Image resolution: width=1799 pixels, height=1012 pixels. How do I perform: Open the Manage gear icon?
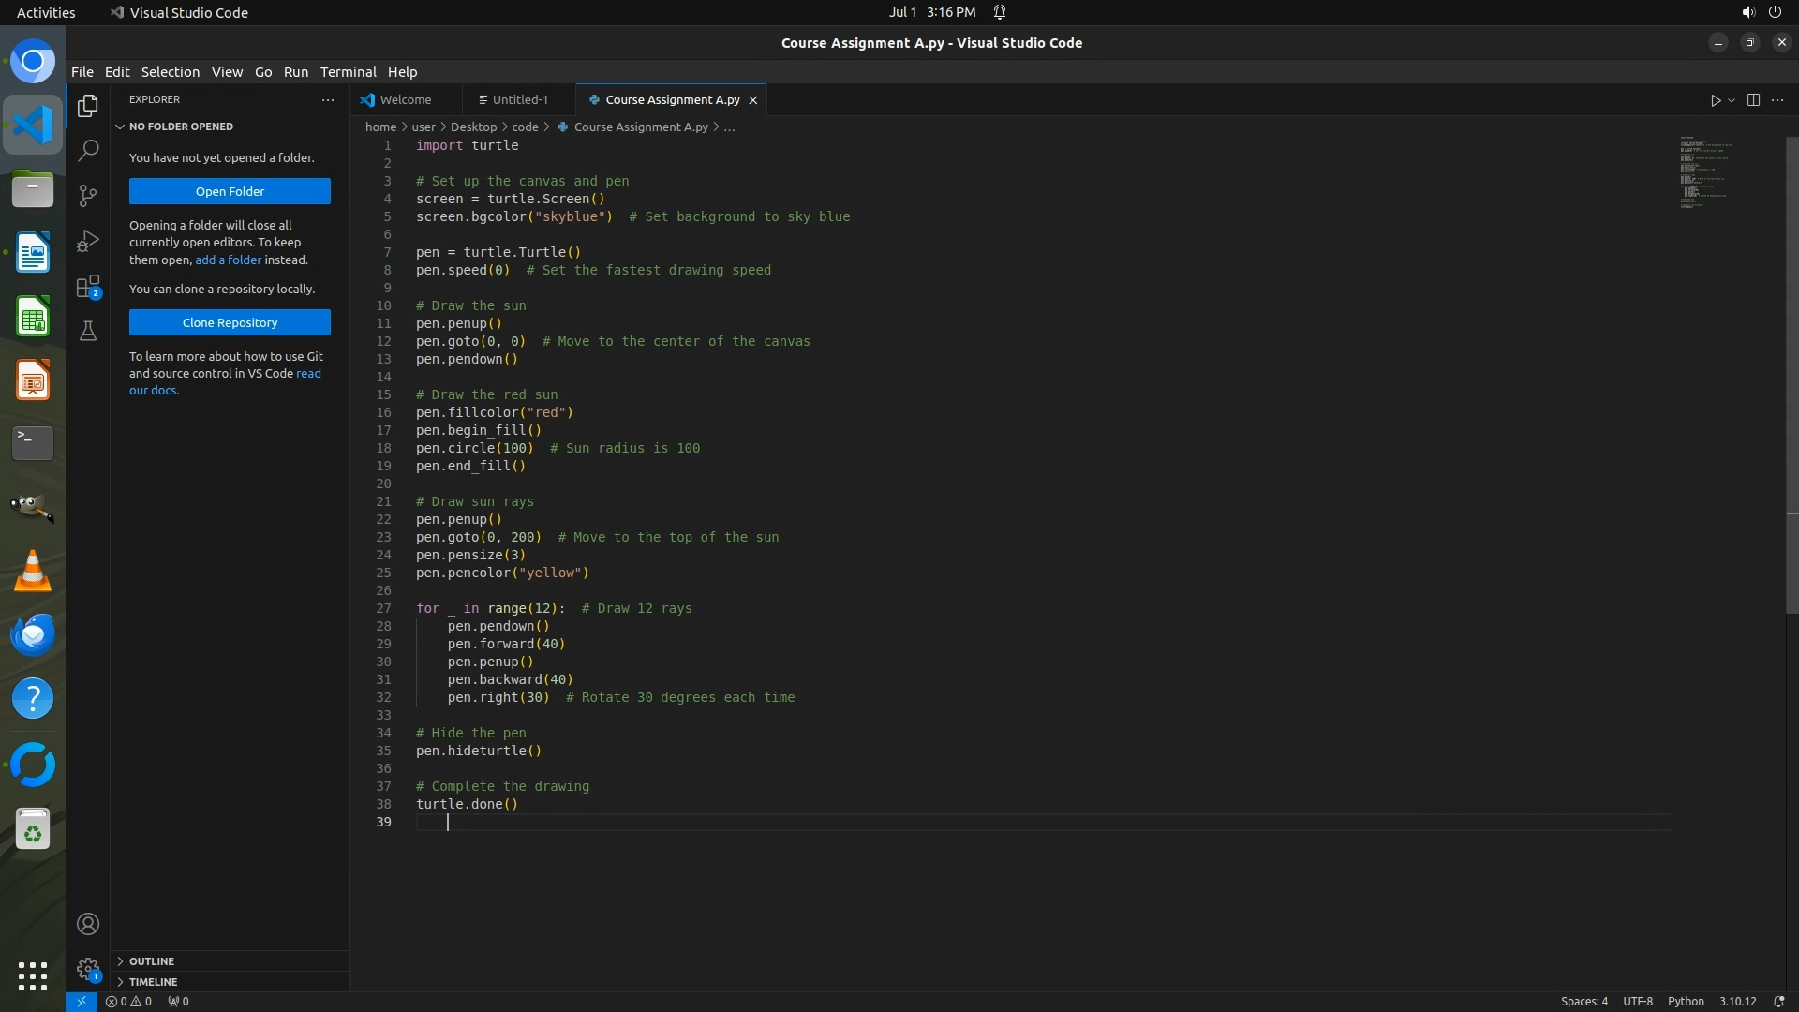click(88, 969)
